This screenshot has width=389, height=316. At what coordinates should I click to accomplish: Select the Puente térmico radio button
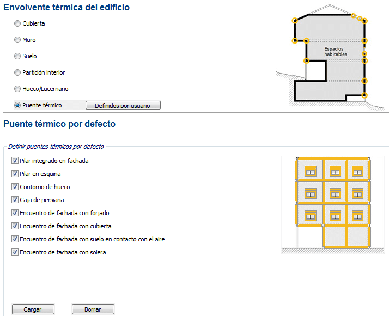coord(17,105)
